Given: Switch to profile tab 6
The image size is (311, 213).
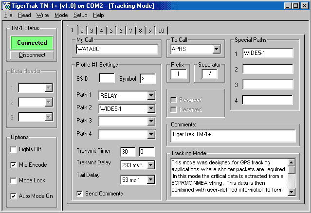Looking at the screenshot, I should point(121,31).
